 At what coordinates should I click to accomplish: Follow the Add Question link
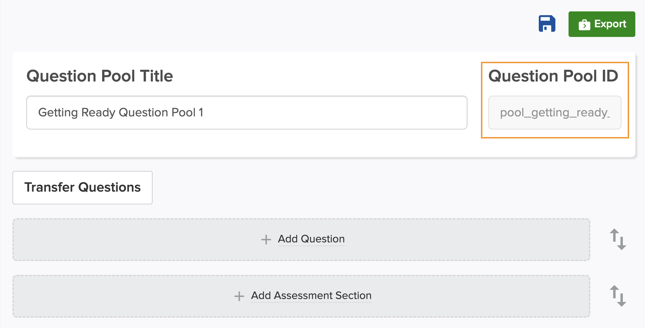click(311, 239)
